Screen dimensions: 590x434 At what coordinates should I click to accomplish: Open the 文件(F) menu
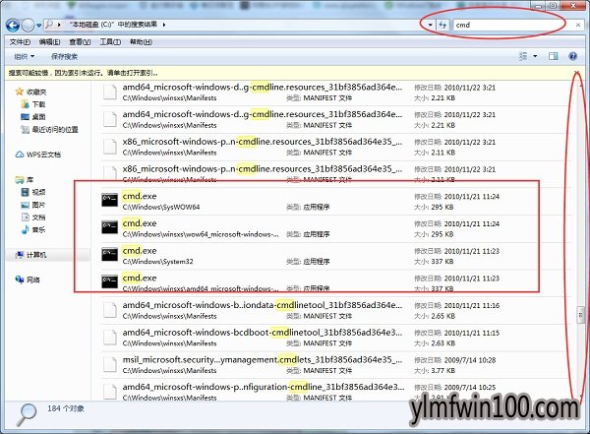(20, 41)
